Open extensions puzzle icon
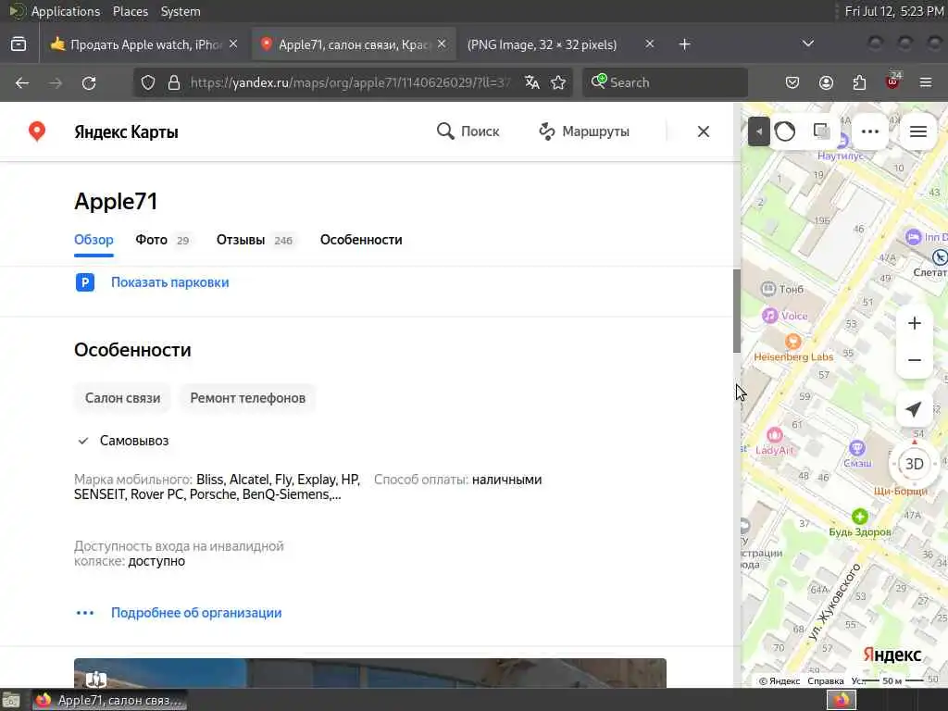The height and width of the screenshot is (711, 948). point(859,82)
